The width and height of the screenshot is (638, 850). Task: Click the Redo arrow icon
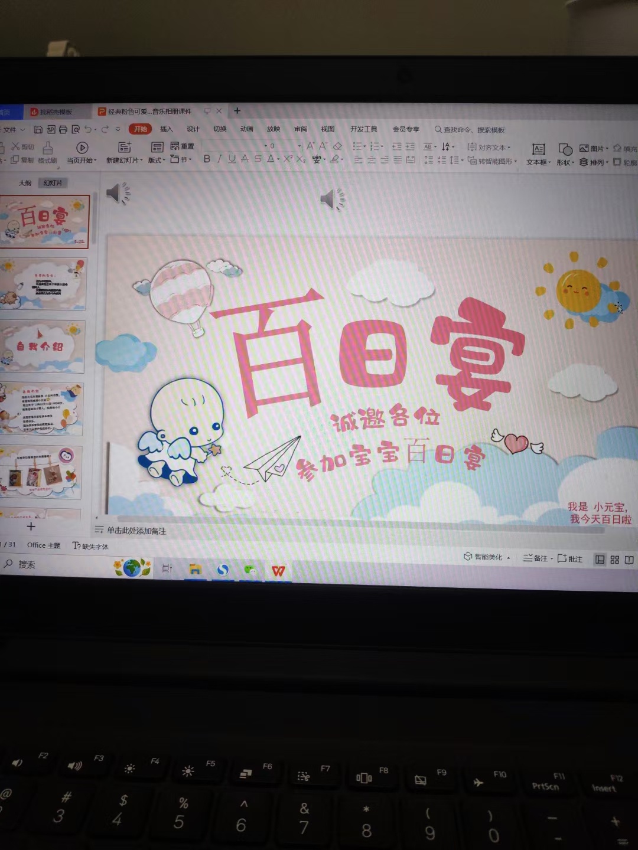105,129
